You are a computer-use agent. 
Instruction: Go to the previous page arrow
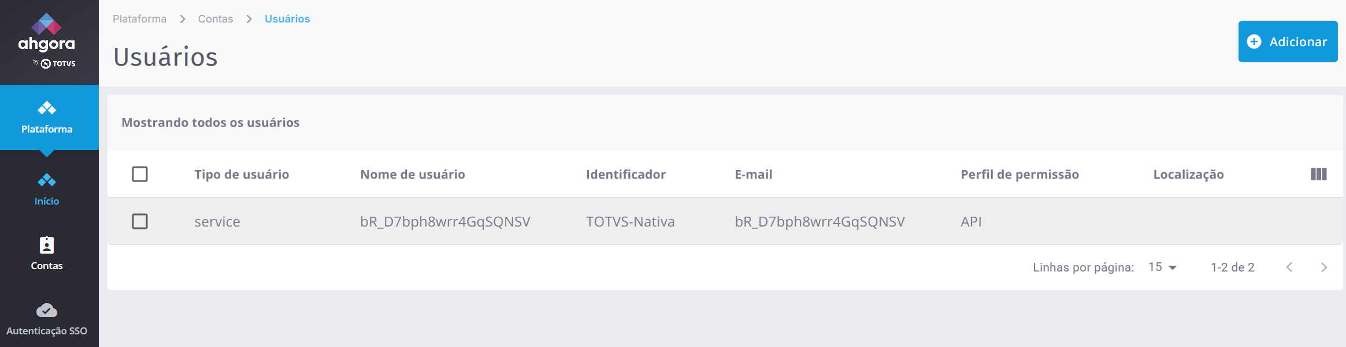coord(1289,267)
